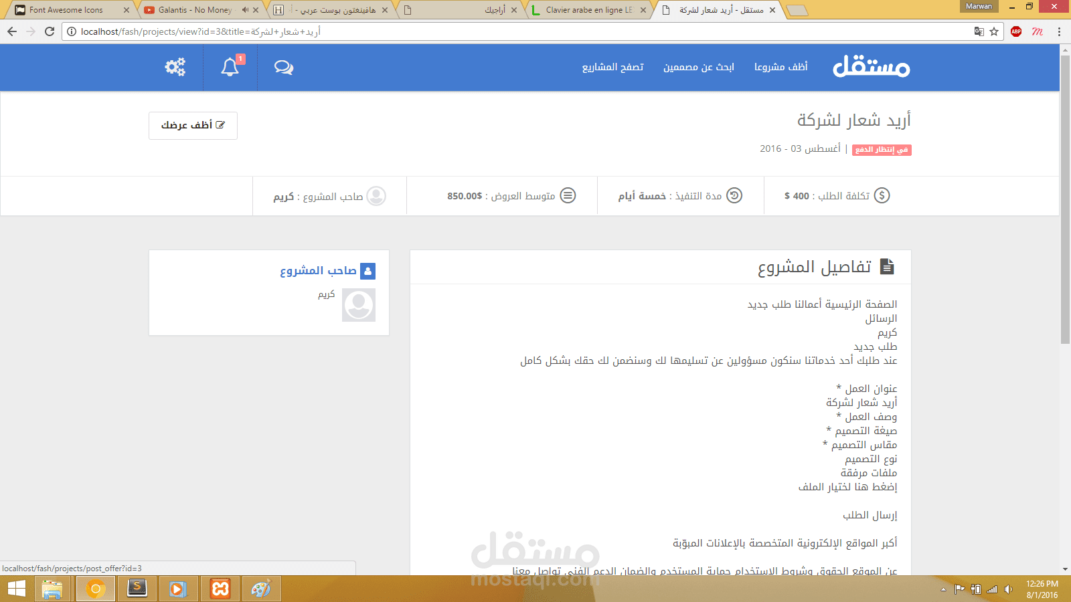Open XAMPP icon in taskbar

[220, 589]
